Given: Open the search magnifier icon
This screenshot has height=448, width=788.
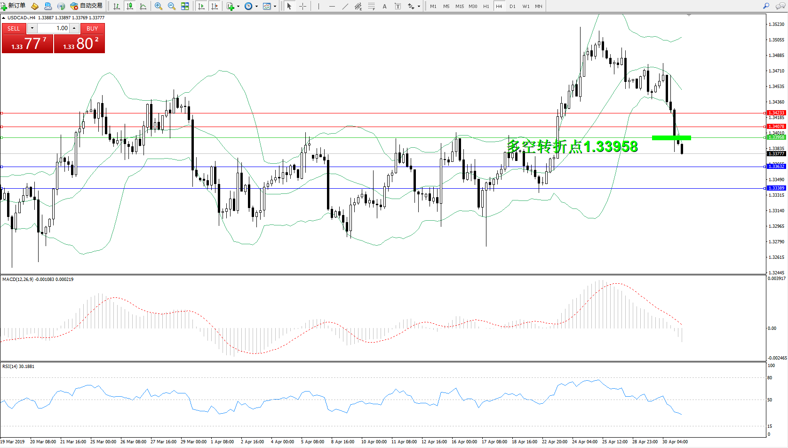Looking at the screenshot, I should [766, 6].
